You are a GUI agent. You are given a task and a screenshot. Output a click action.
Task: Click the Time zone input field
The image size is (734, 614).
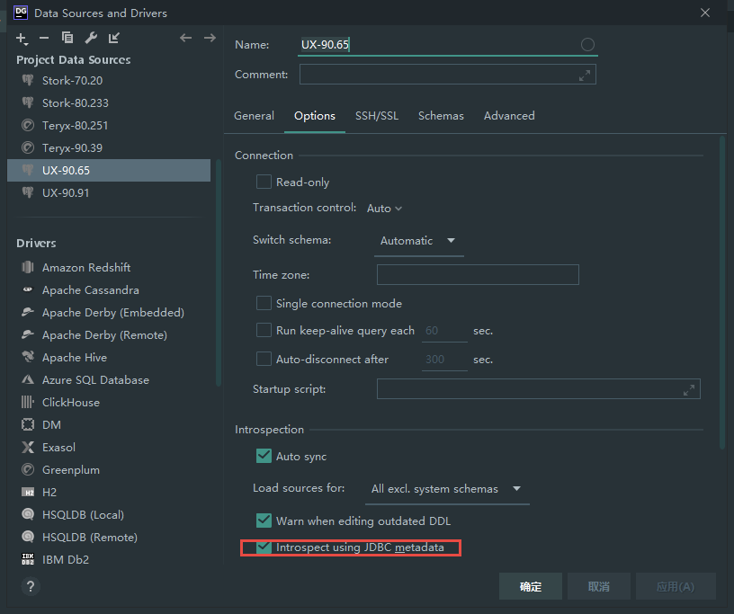coord(478,275)
